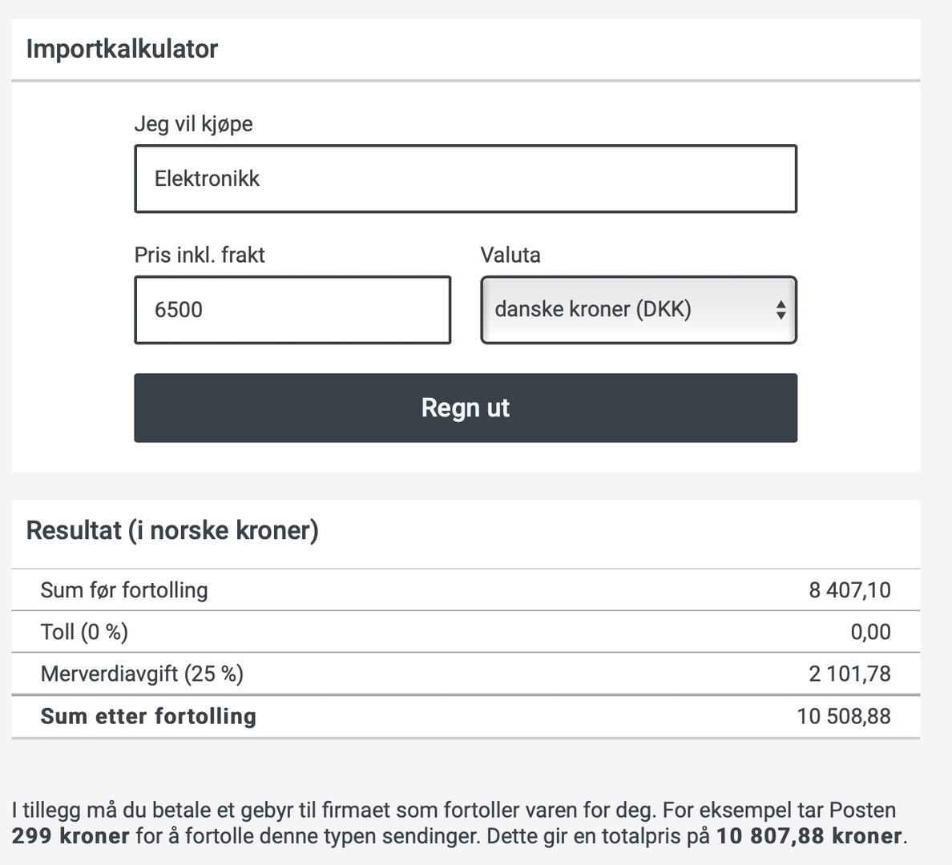Click the 2 101,78 VAT amount
Screen dimensions: 952x865
(x=849, y=674)
